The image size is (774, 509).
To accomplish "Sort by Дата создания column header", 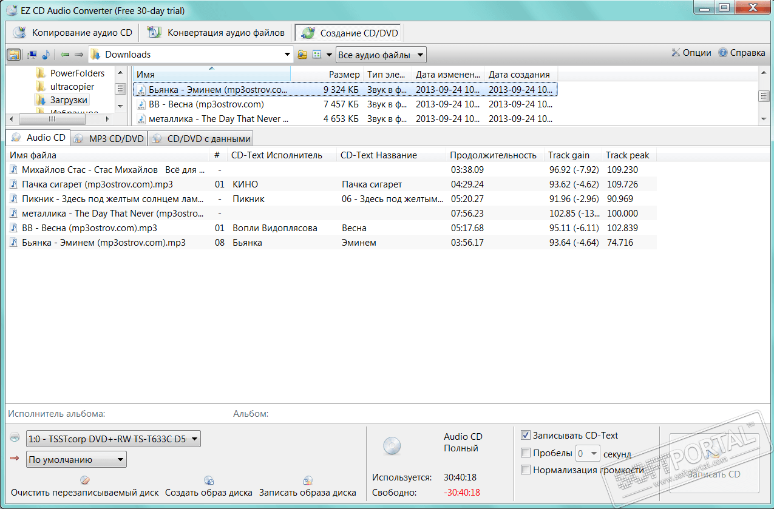I will coord(521,75).
